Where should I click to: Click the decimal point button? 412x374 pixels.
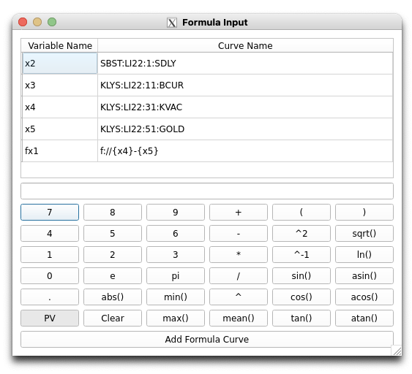[x=50, y=297]
